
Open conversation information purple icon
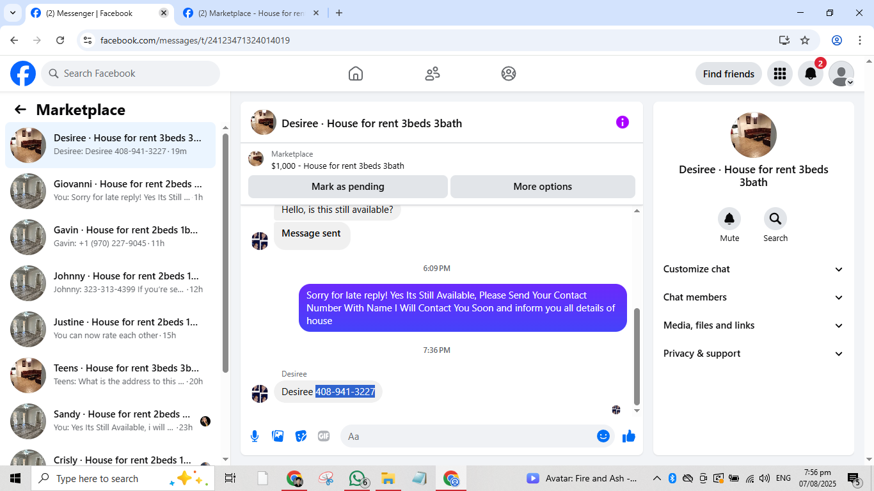pos(623,122)
